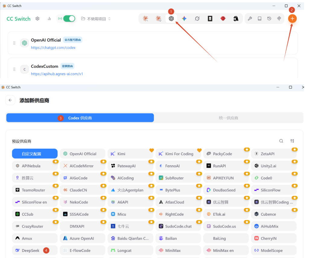Open preset provider search icon
309x258 pixels.
tap(281, 141)
